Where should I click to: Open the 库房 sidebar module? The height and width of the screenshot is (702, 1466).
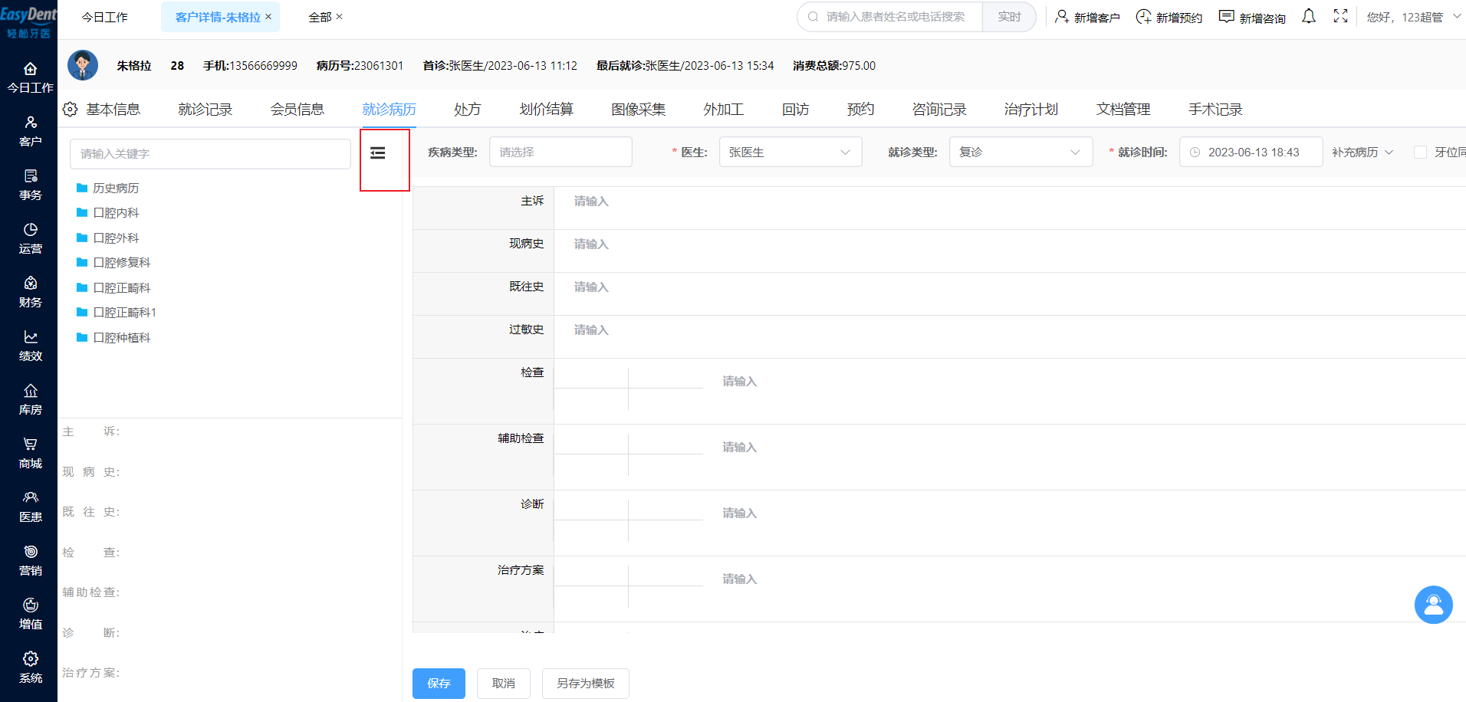(30, 400)
